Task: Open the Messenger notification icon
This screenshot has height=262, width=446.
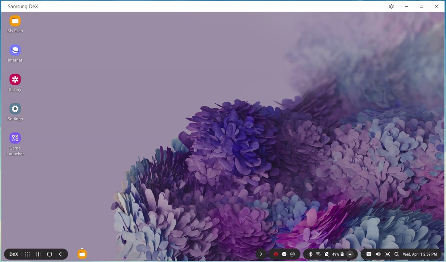Action: tap(292, 254)
